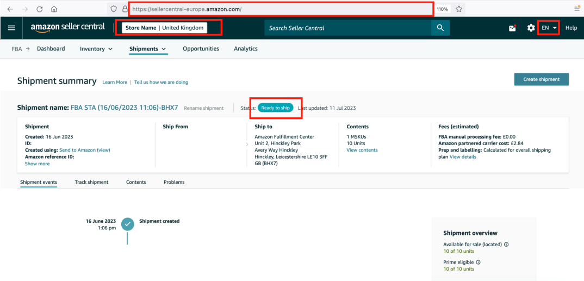This screenshot has width=584, height=281.
Task: Open the View contents link
Action: coord(362,150)
